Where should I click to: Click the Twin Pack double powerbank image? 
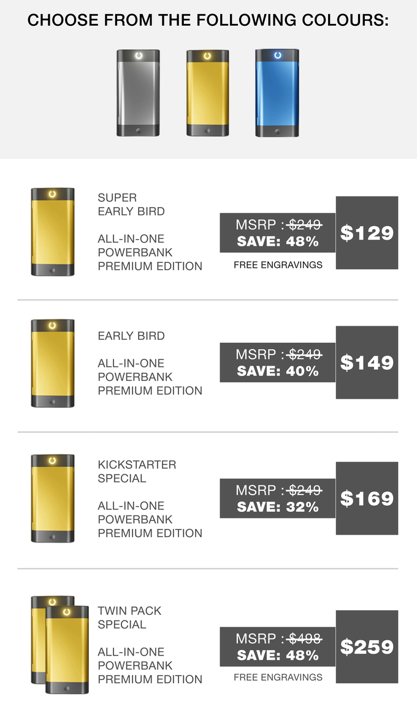coord(60,644)
